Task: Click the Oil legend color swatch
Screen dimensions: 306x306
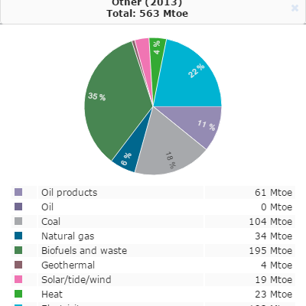Action: 18,207
